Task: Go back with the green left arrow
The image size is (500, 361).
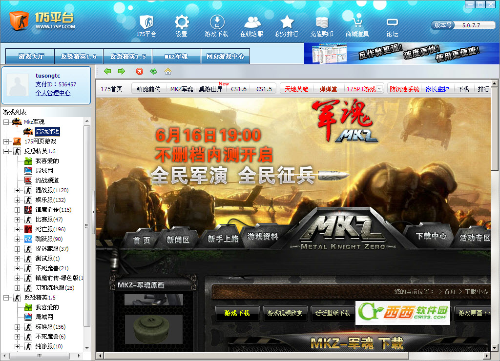Action: tap(107, 71)
